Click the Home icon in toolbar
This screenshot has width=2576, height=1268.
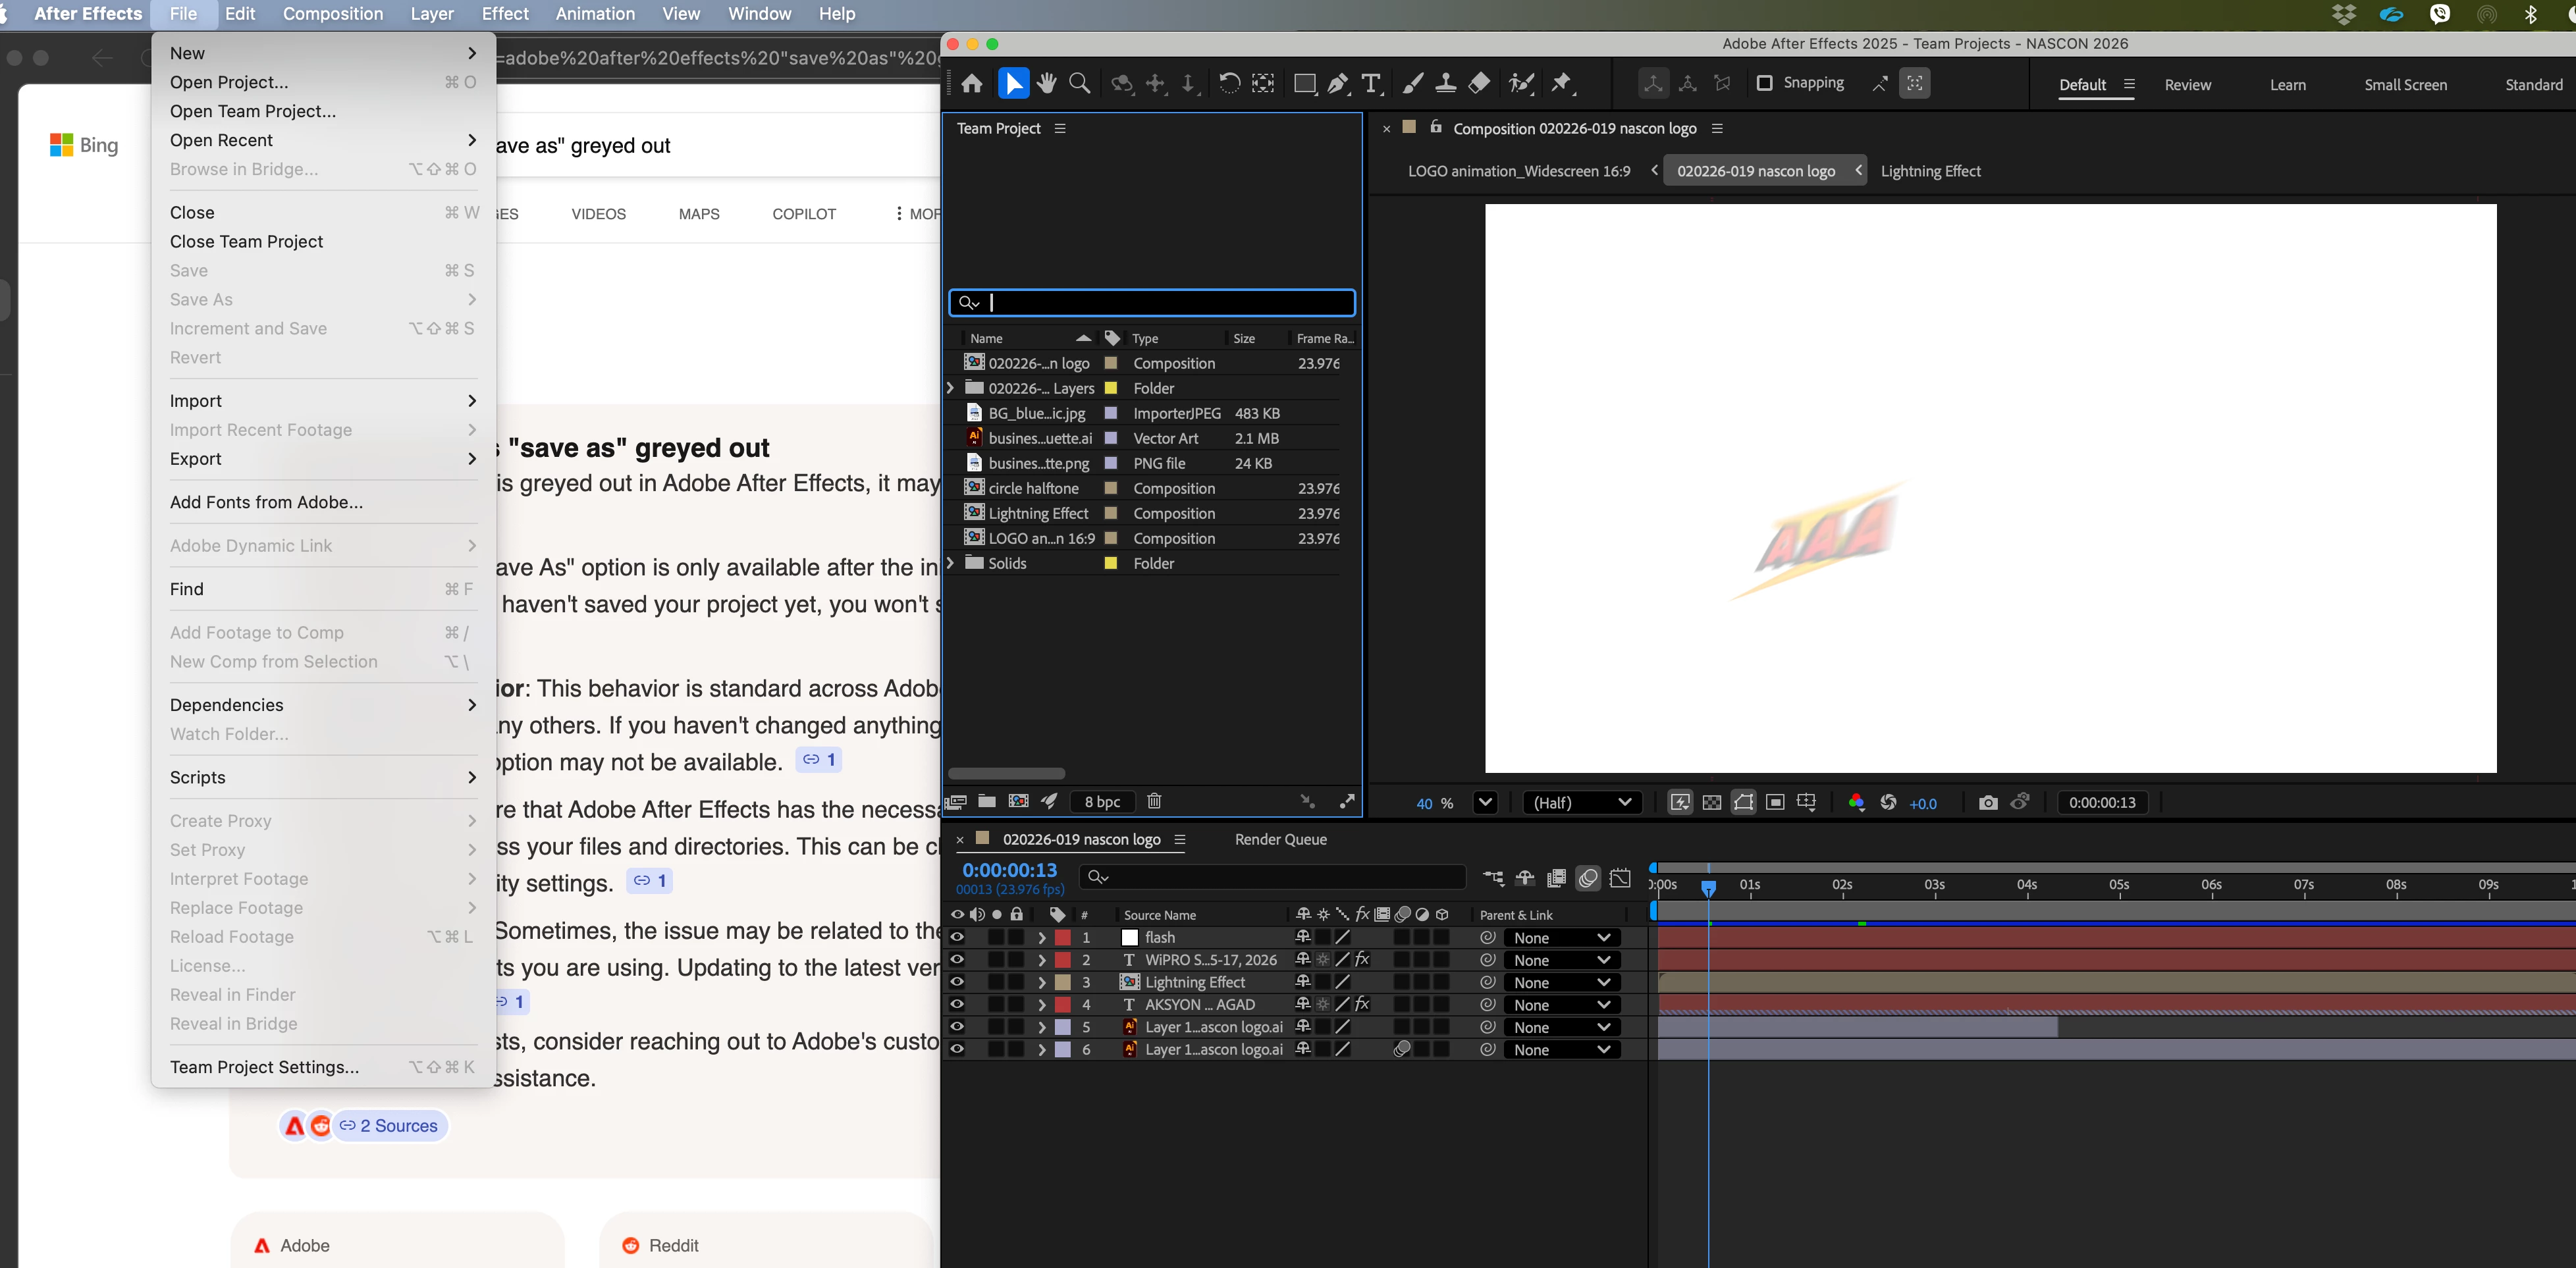click(972, 84)
